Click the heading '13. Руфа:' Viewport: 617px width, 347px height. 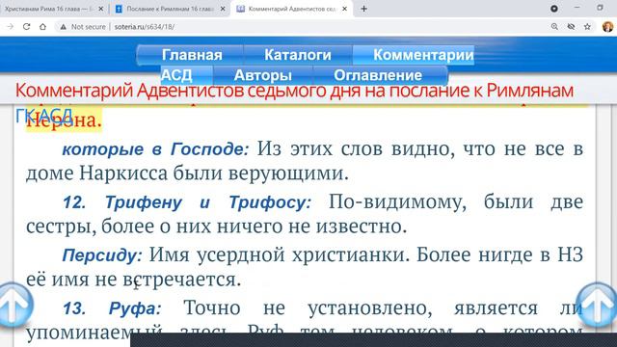tap(112, 308)
